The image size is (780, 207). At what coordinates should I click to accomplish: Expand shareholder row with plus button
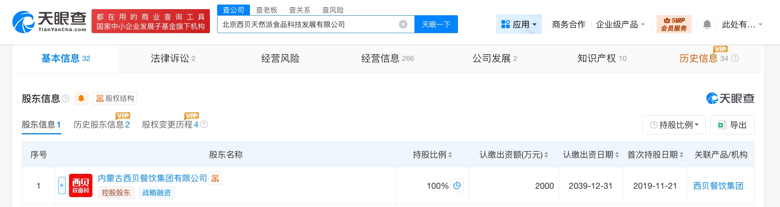(x=62, y=186)
